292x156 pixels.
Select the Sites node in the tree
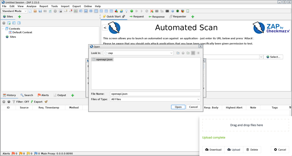[11, 37]
